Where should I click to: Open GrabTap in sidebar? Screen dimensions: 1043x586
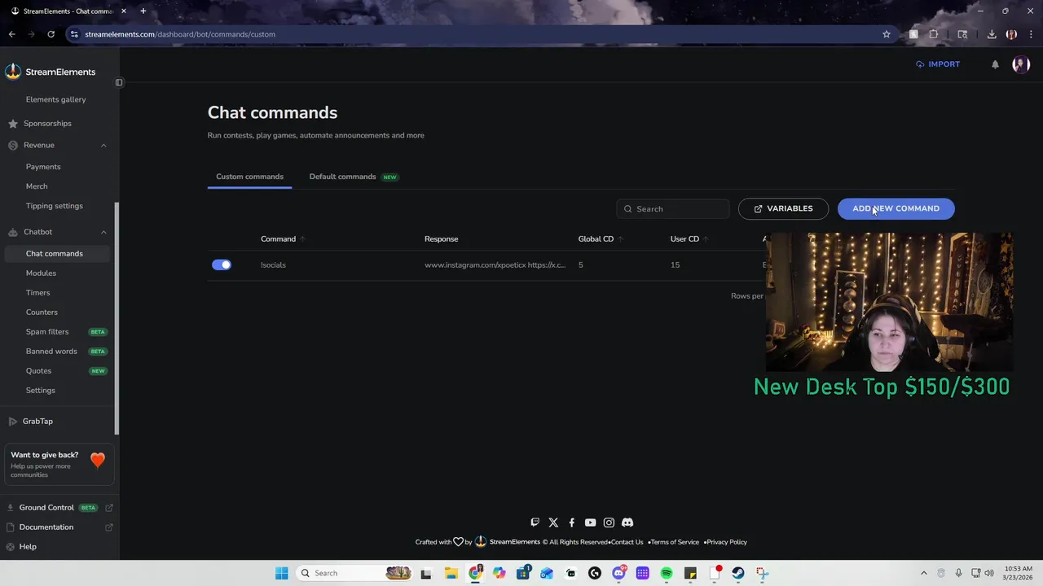pyautogui.click(x=37, y=421)
